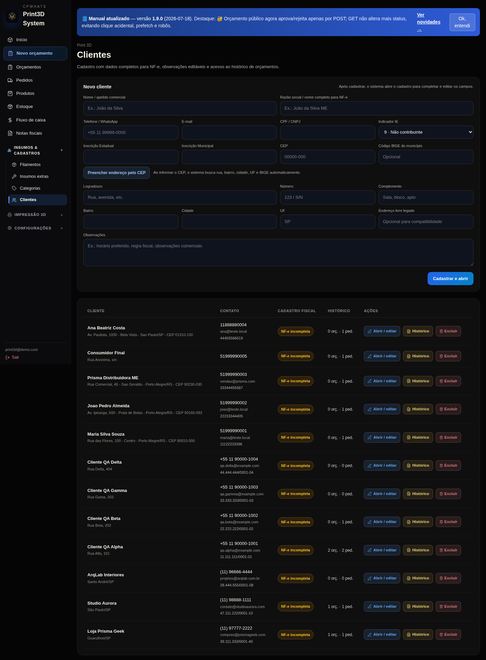Focus the Observações text area

(278, 253)
